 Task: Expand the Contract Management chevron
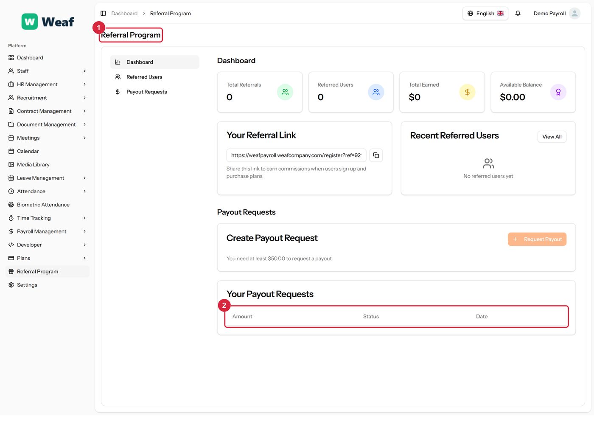pos(84,111)
